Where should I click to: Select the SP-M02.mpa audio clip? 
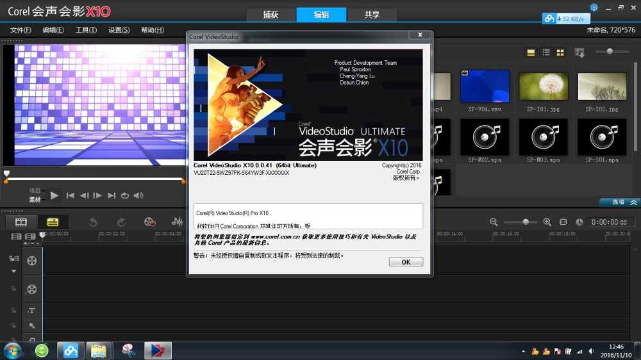485,137
